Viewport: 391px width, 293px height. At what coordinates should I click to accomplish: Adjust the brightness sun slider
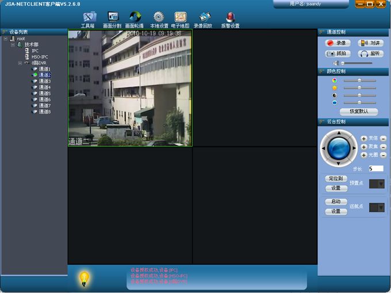[x=359, y=88]
